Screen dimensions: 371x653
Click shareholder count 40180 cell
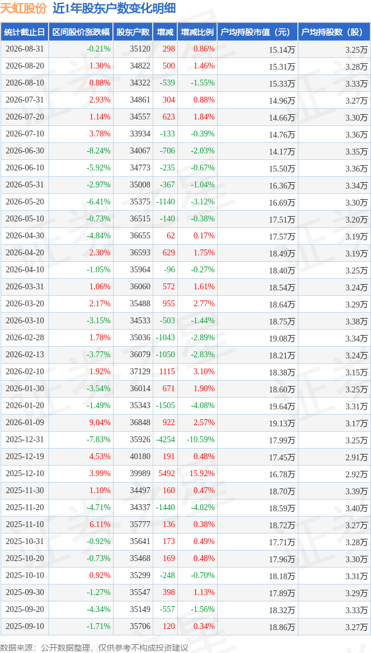click(140, 456)
